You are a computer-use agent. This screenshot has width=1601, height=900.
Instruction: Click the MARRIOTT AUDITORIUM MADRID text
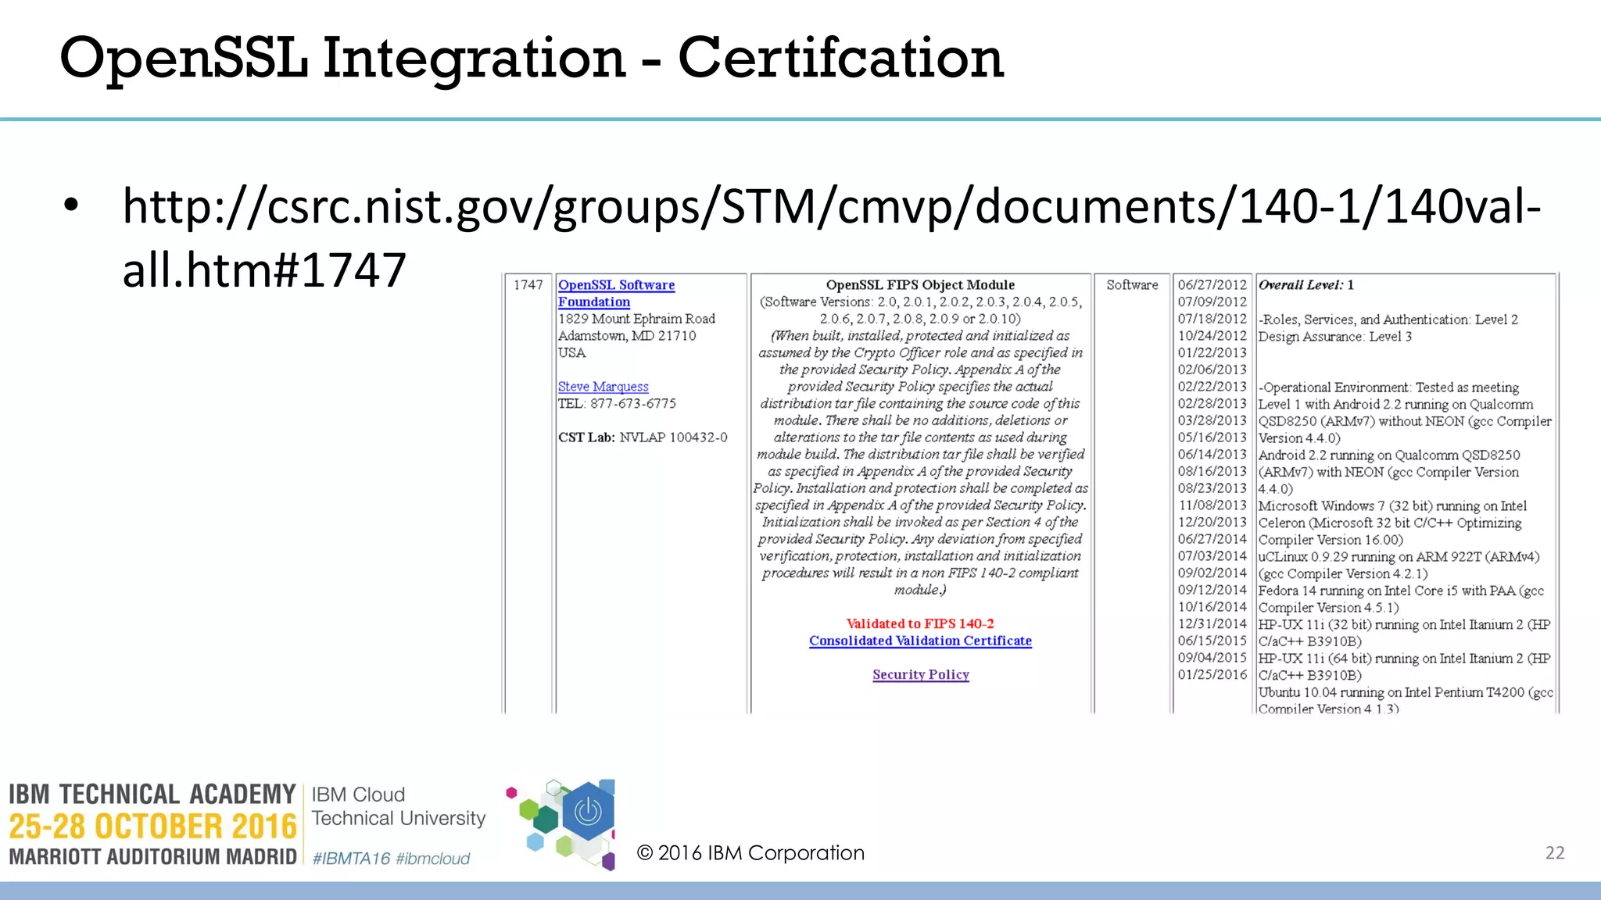click(152, 857)
